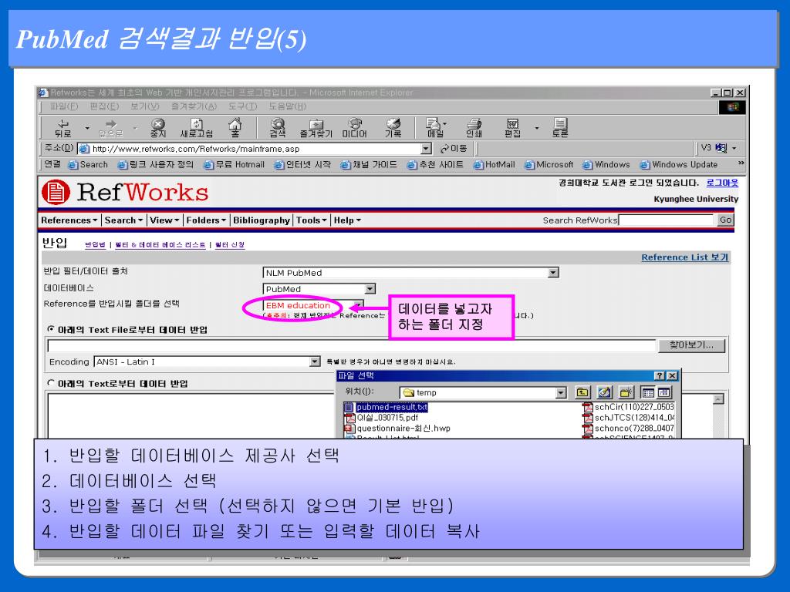The height and width of the screenshot is (592, 790).
Task: Open the NLM PubMed import filter dropdown
Action: [x=553, y=272]
